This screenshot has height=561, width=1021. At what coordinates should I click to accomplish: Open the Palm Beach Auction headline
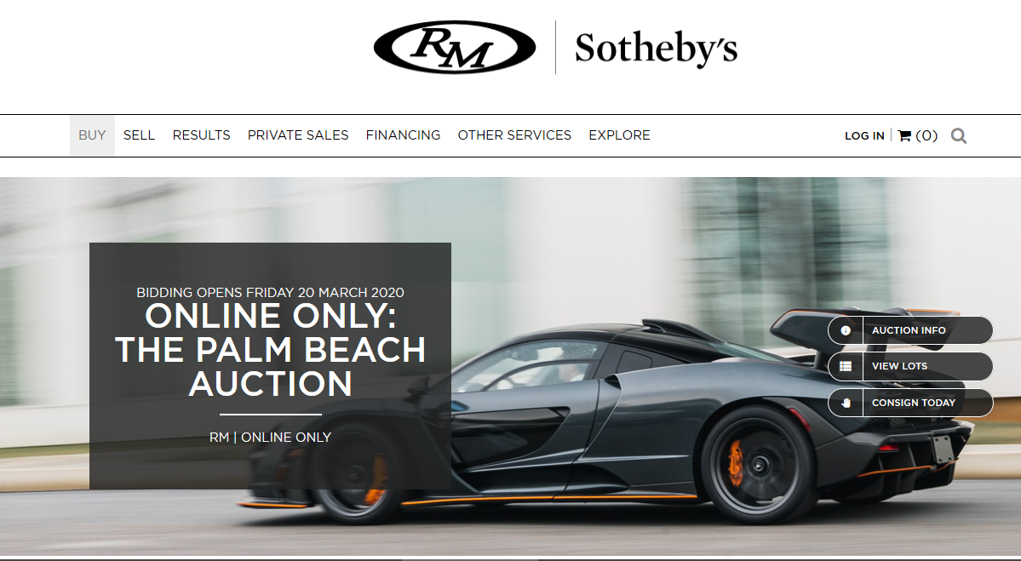270,350
